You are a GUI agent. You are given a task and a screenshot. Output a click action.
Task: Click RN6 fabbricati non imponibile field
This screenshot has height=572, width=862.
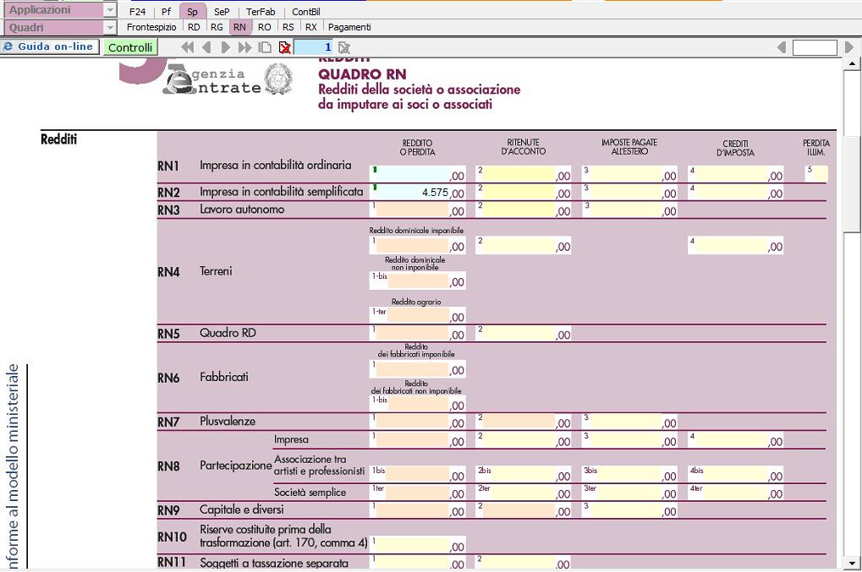(417, 404)
